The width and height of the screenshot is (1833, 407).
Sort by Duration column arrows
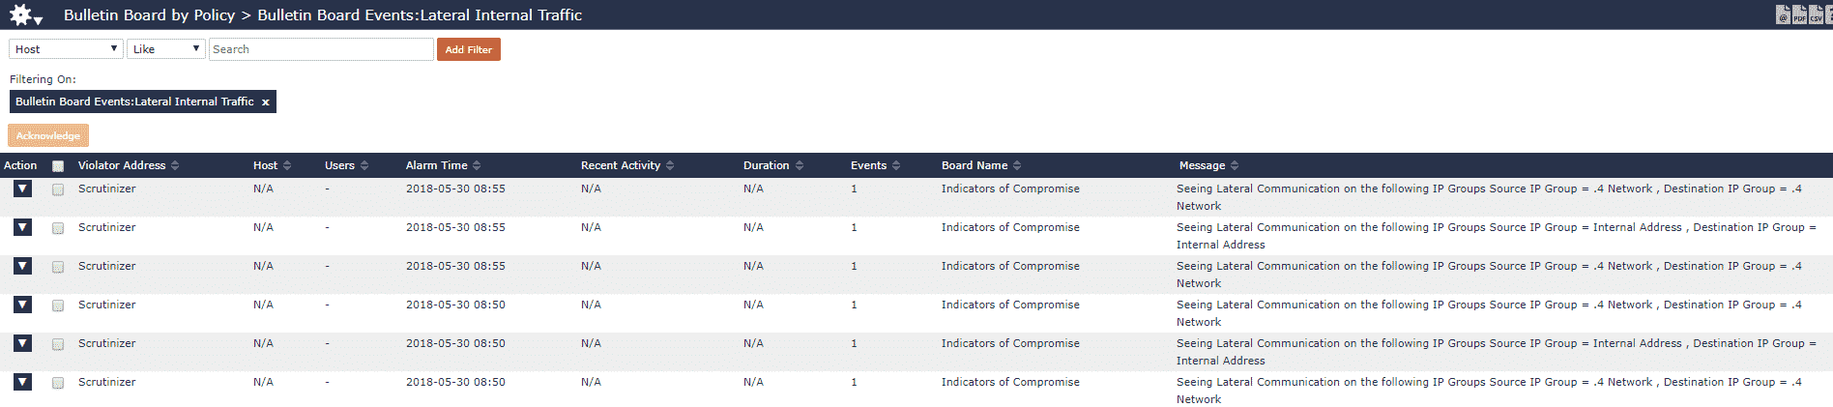pyautogui.click(x=800, y=165)
